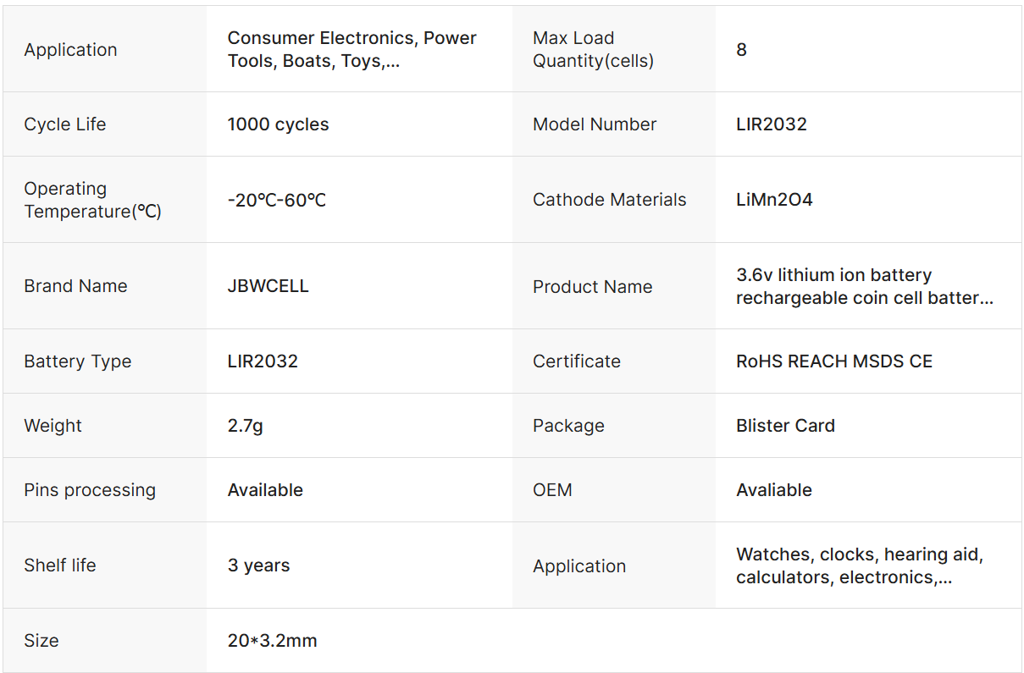1024x673 pixels.
Task: Click the truncated Watches, clocks, hearing aid value
Action: 860,565
